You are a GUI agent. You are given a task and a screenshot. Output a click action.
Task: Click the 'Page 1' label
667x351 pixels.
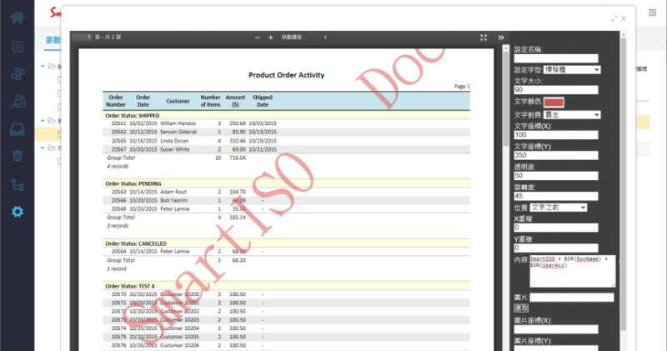[462, 87]
